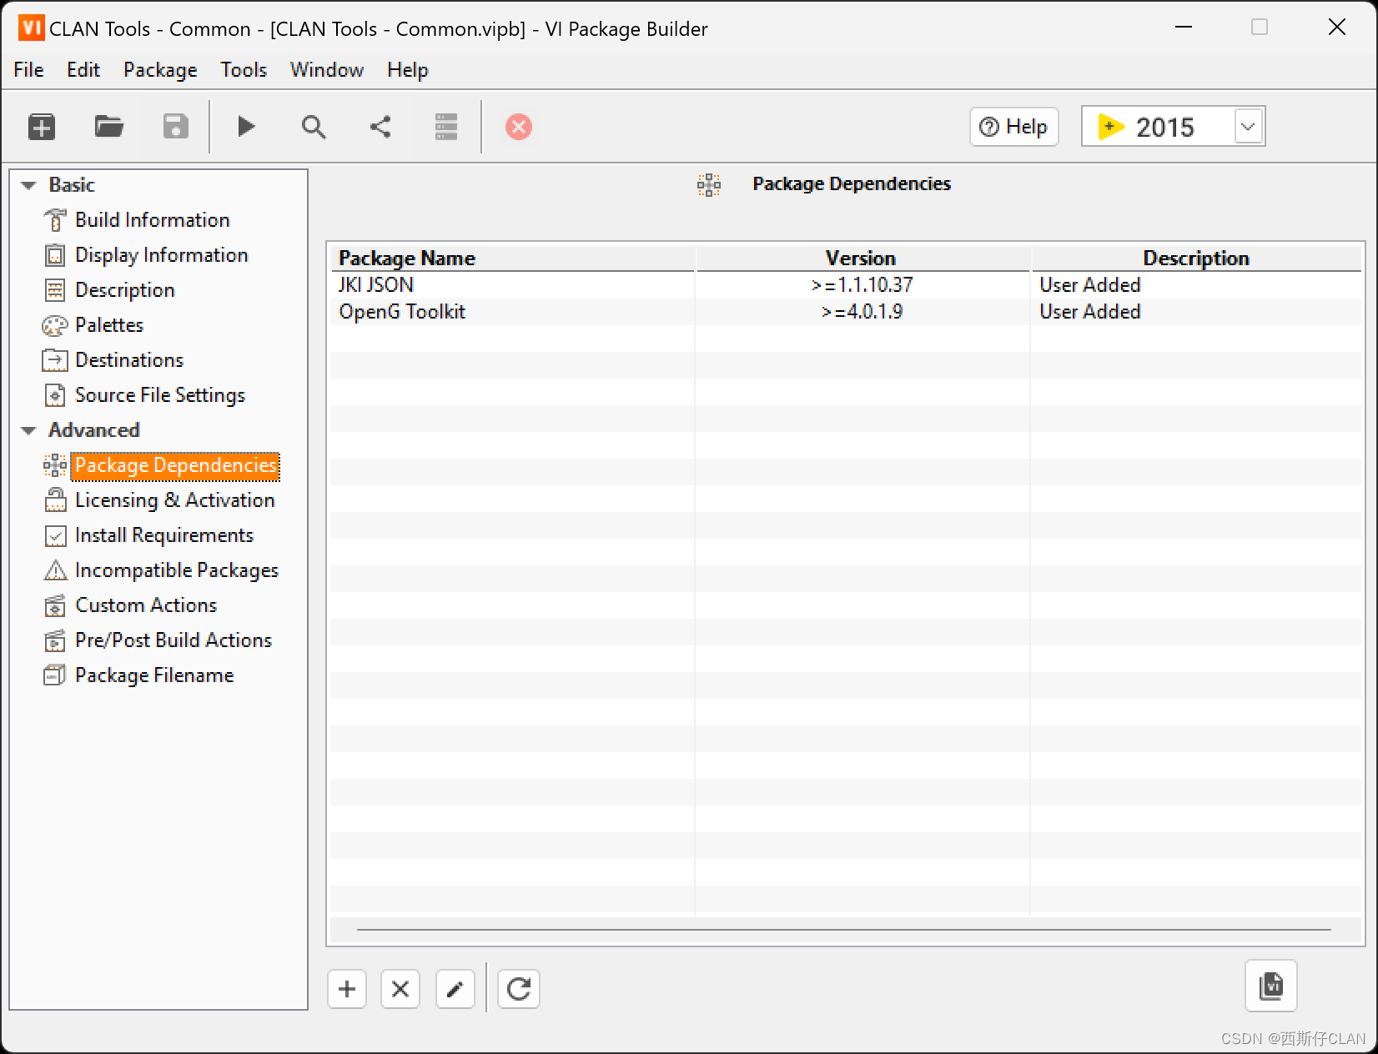
Task: Open the LabVIEW version dropdown
Action: 1247,126
